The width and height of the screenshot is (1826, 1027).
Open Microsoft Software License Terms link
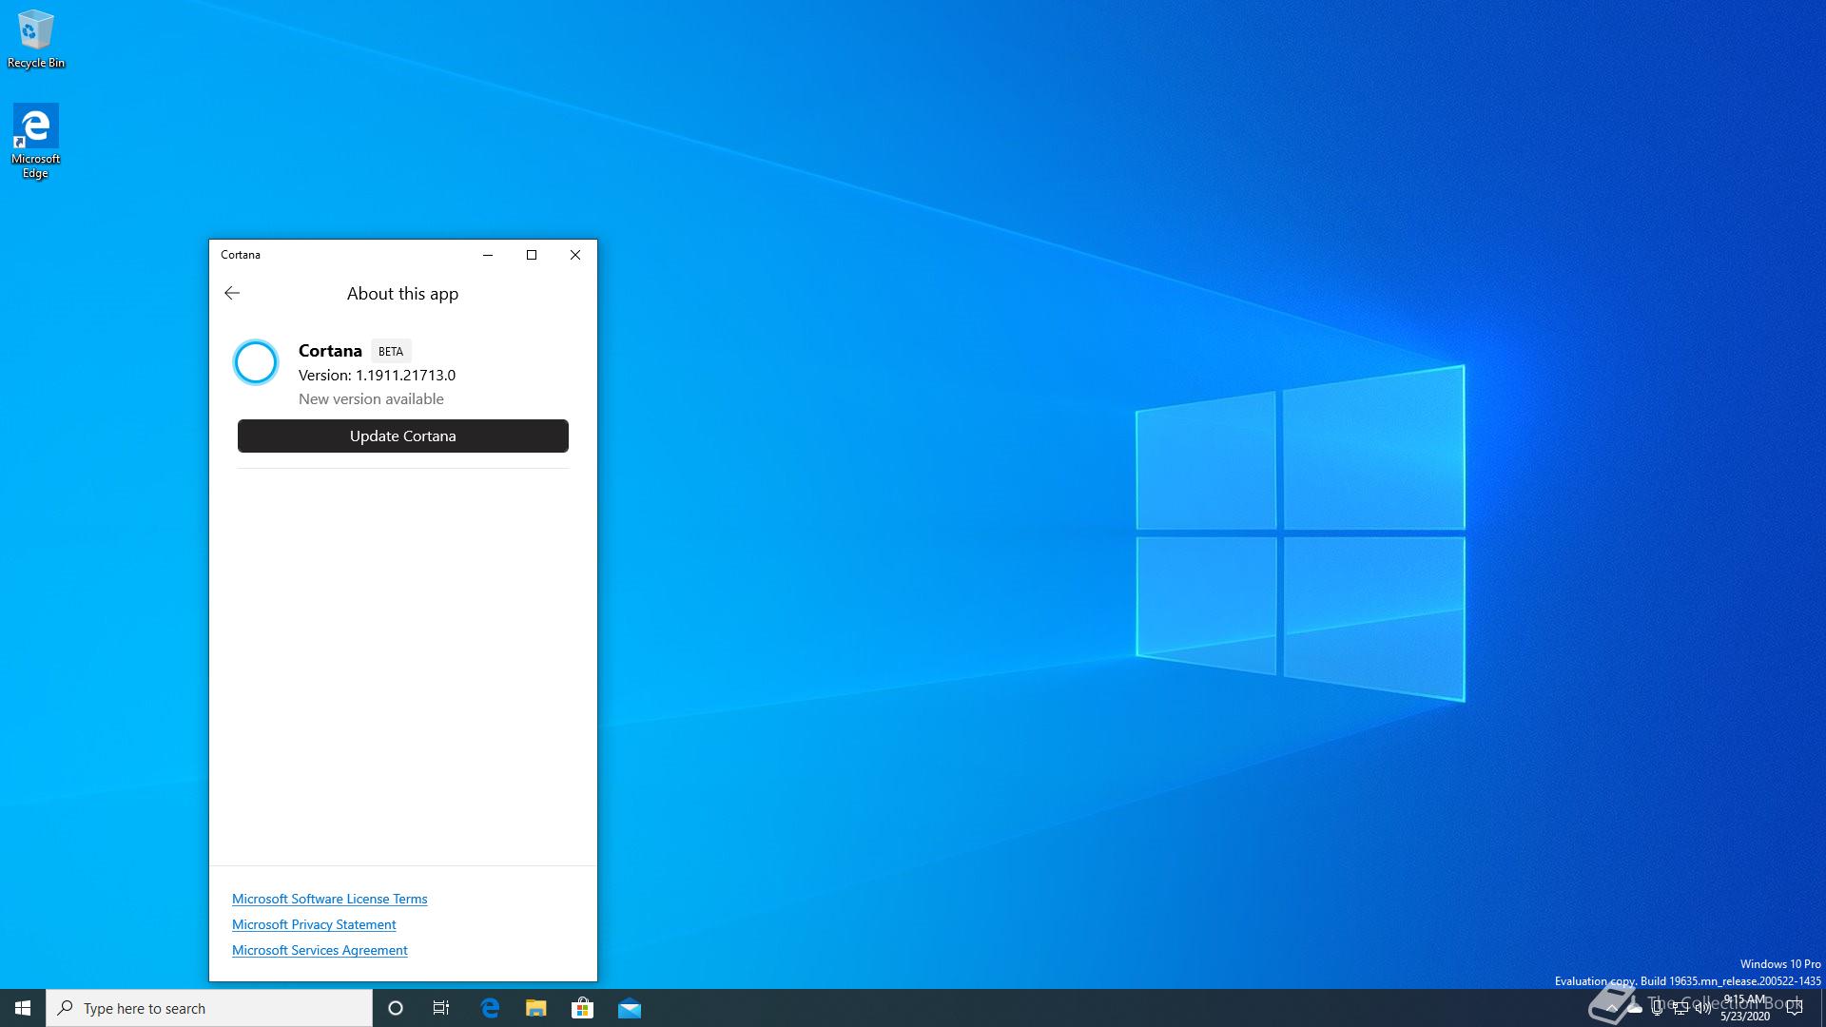point(329,899)
